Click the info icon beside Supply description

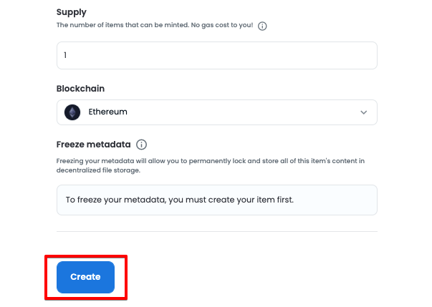pos(262,26)
